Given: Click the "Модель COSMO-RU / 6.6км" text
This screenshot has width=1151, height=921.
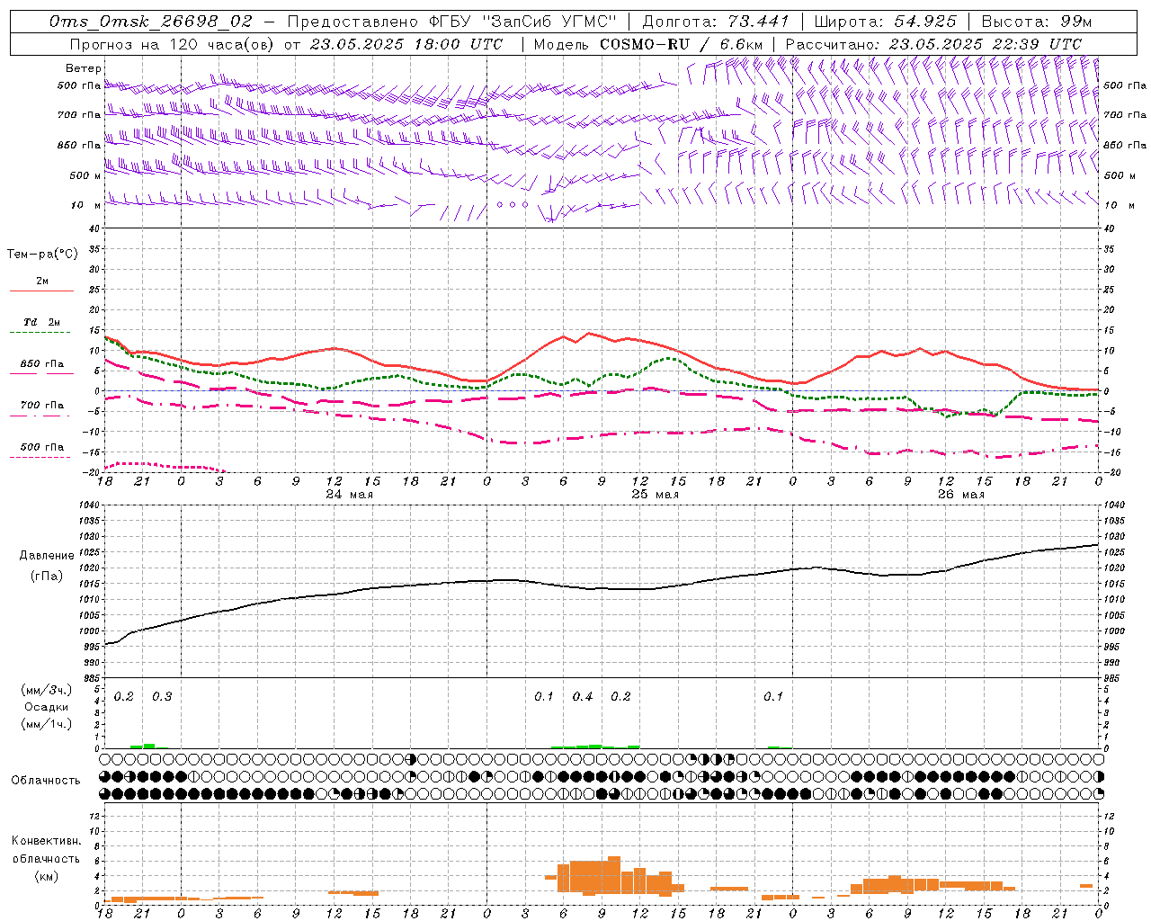Looking at the screenshot, I should (x=648, y=44).
